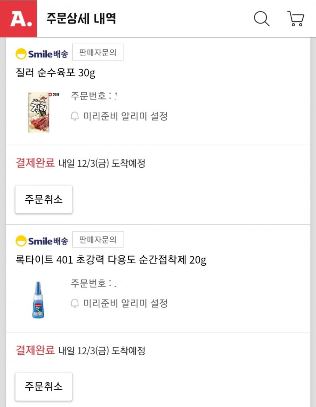Click 판매자문의 for 질러 순수육포

(98, 52)
